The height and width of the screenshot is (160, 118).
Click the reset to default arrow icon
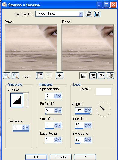(89, 14)
